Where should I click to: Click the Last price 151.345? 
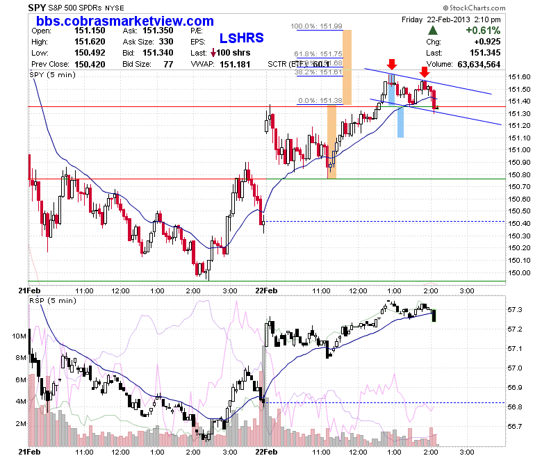click(485, 53)
